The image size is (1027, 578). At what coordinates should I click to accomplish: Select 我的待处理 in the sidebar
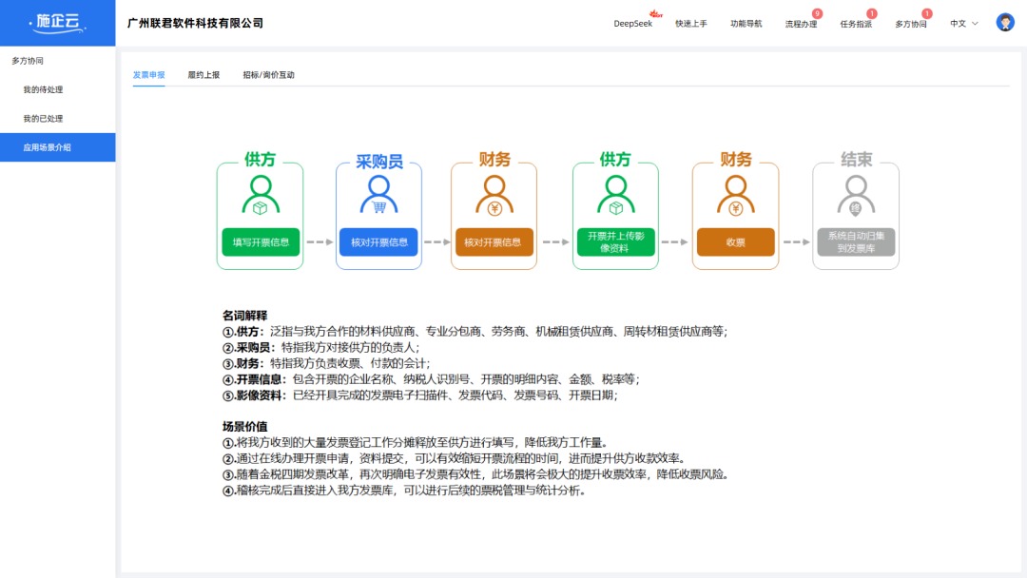[x=45, y=89]
